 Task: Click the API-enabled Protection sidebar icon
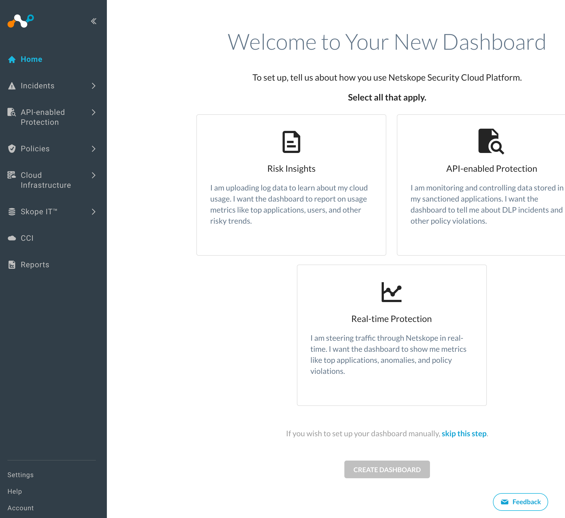12,112
